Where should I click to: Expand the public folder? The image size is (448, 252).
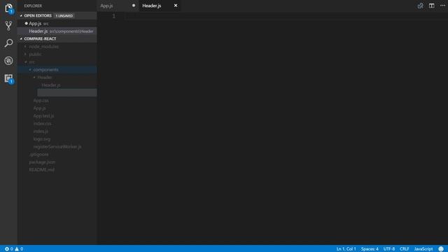[57, 54]
